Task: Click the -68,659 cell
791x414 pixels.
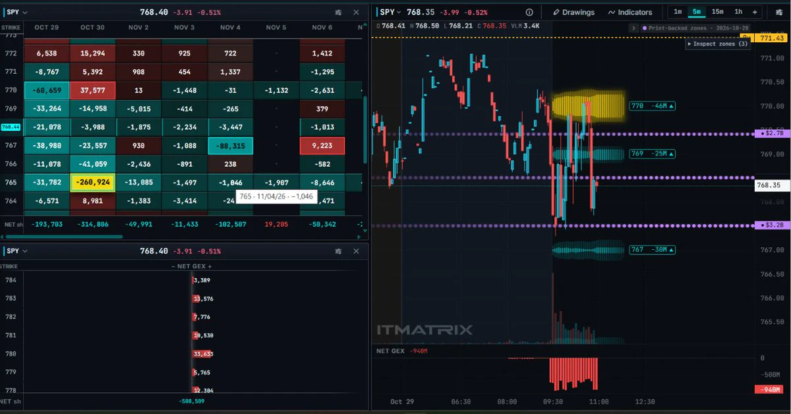Action: pos(47,90)
